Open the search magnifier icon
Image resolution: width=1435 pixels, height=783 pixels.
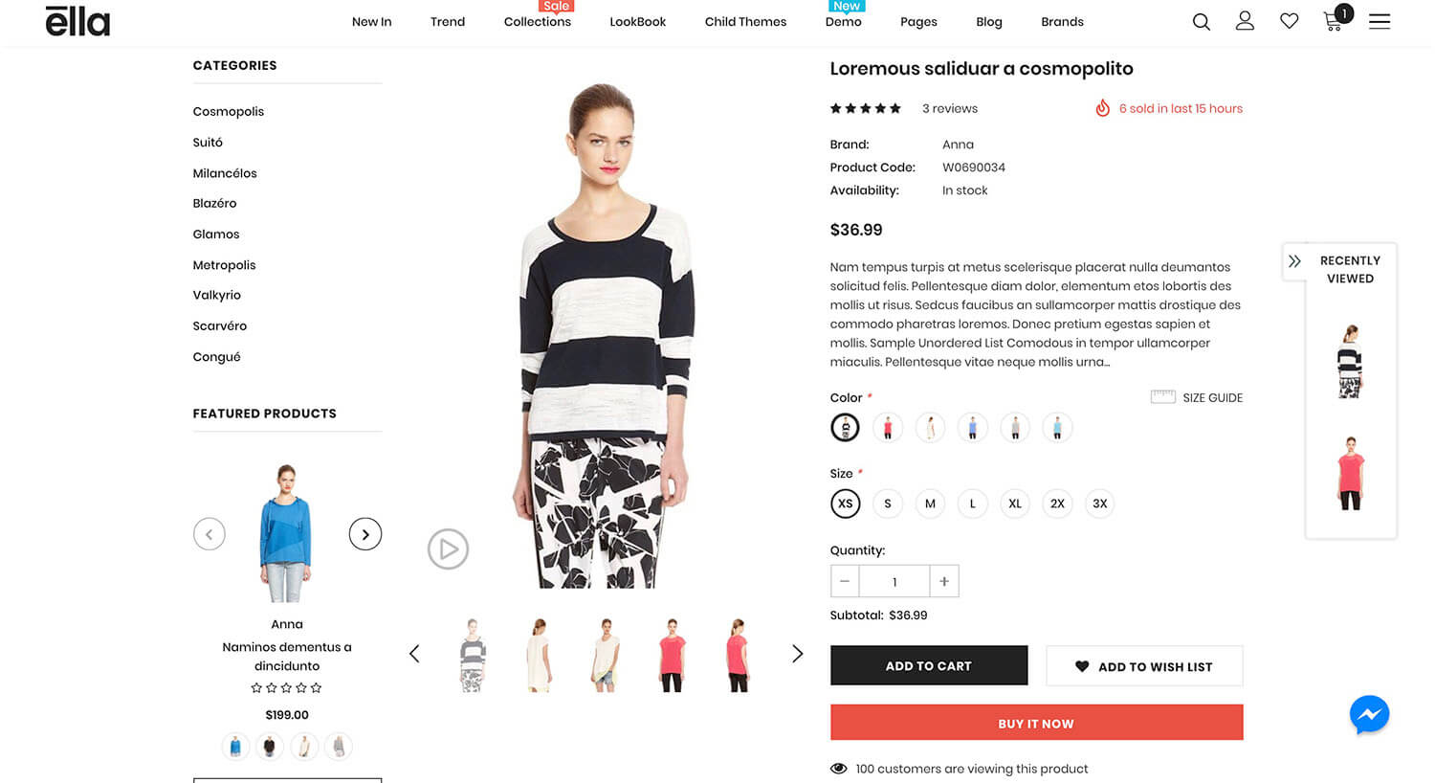1202,21
